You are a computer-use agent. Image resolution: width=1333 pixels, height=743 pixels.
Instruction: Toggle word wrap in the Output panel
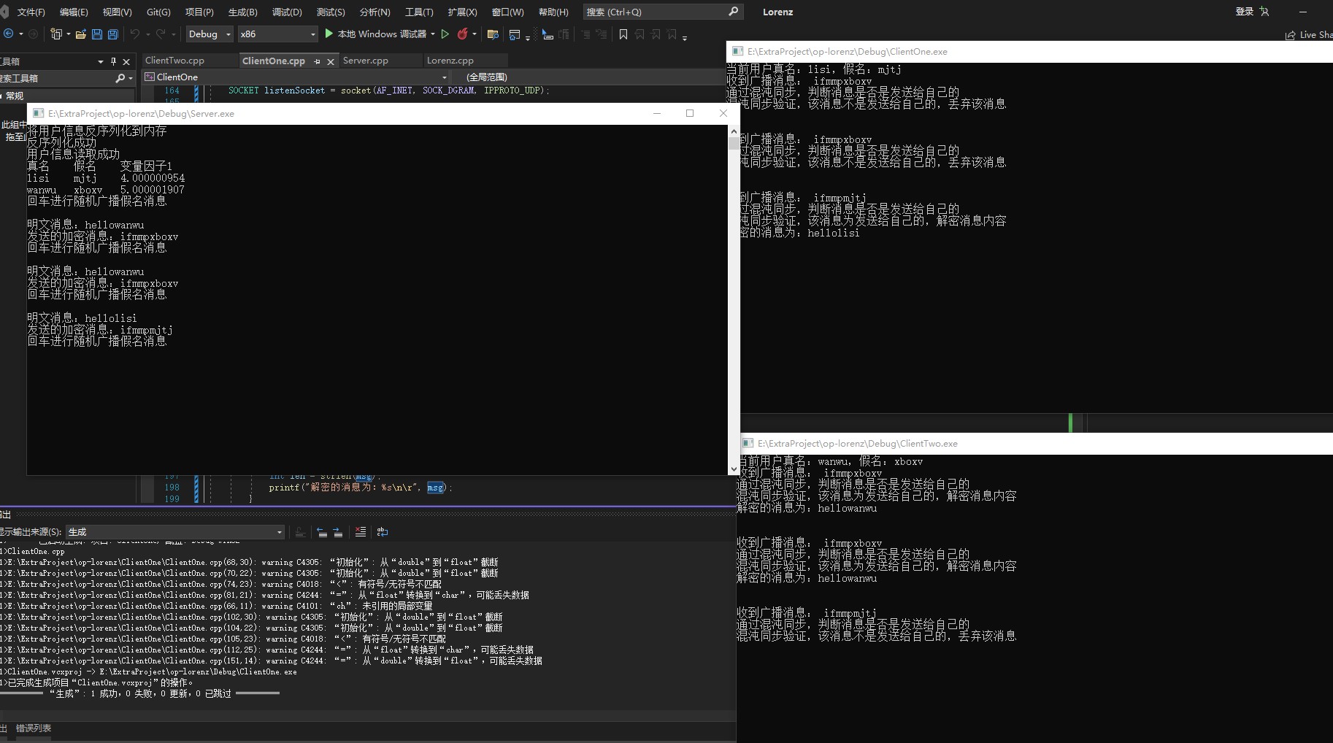click(x=383, y=532)
